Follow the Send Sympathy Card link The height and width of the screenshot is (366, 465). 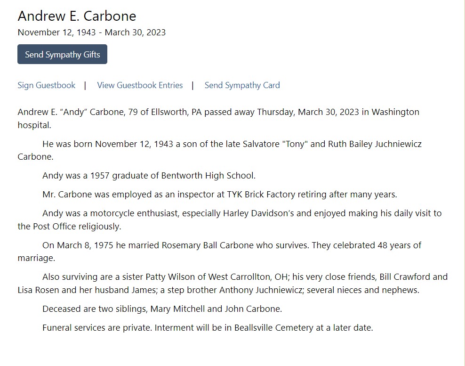click(242, 85)
